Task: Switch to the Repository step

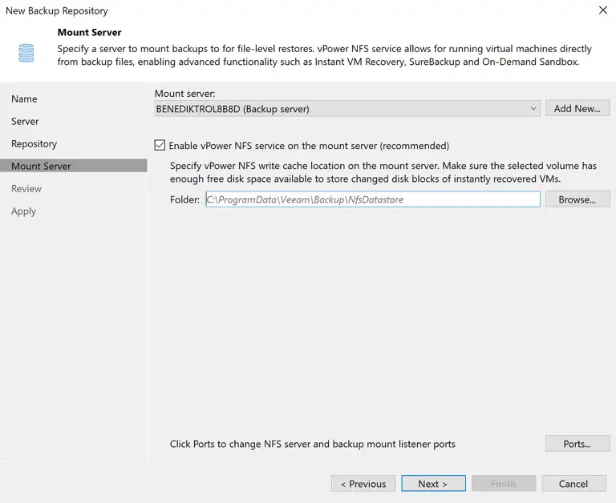Action: coord(34,143)
